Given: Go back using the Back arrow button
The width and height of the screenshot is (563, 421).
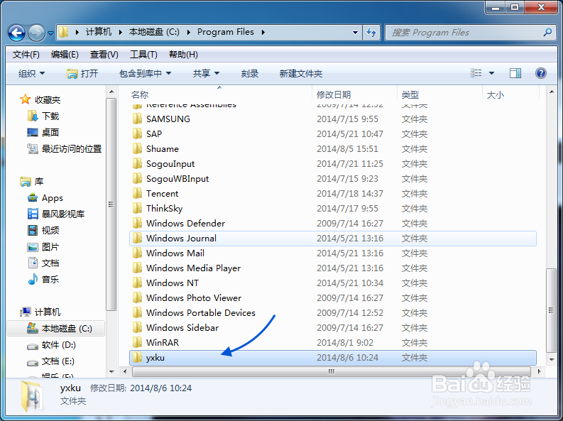Looking at the screenshot, I should tap(16, 33).
